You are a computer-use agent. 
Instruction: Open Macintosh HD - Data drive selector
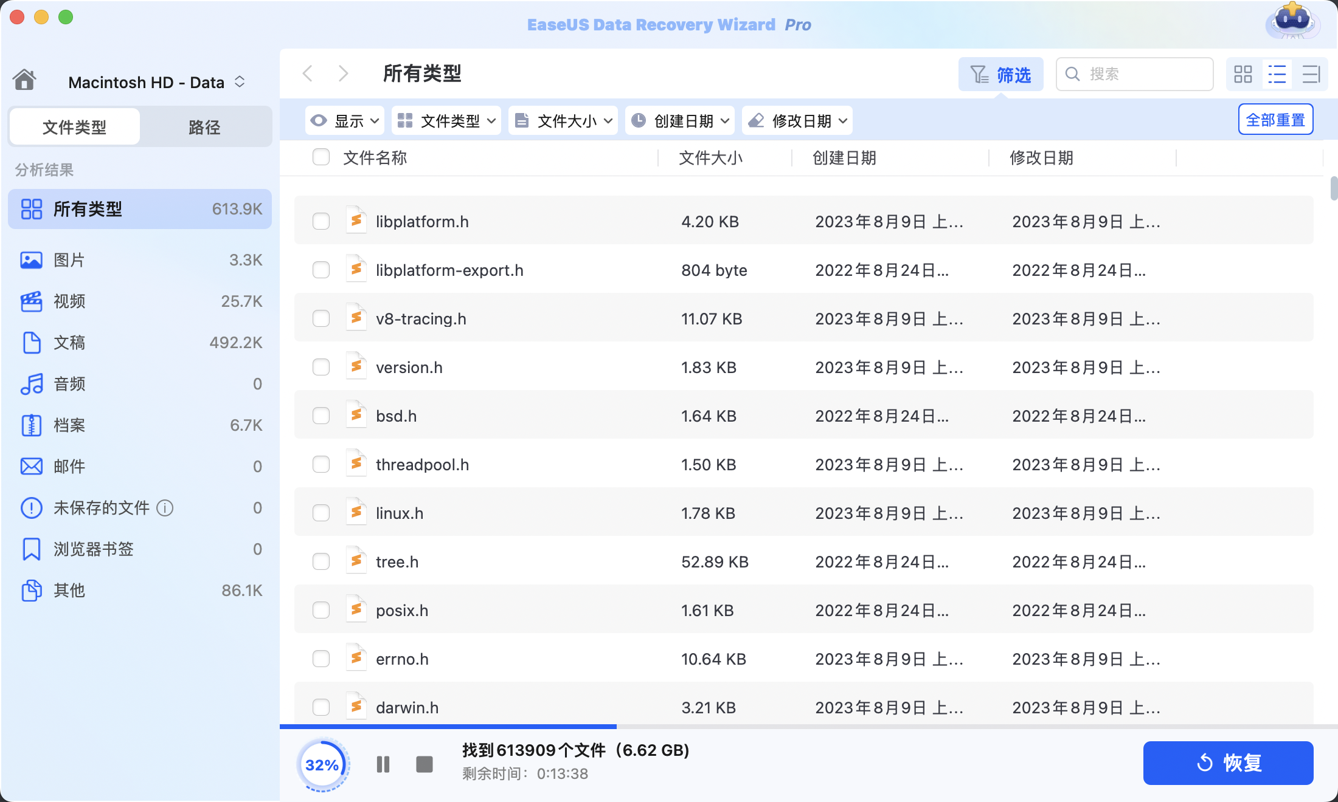coord(156,82)
